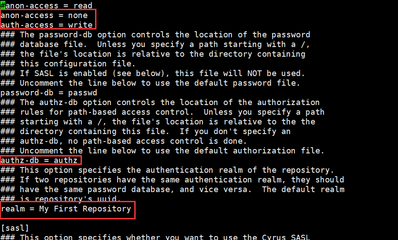Viewport: 398px width, 240px height.
Task: Click comment 'directory containing this file' line
Action: [x=146, y=131]
